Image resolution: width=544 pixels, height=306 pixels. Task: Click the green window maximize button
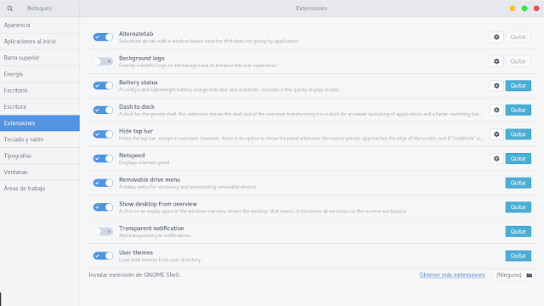click(524, 8)
